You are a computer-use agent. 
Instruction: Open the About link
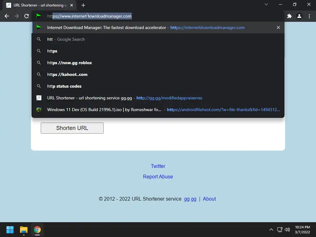coord(209,199)
